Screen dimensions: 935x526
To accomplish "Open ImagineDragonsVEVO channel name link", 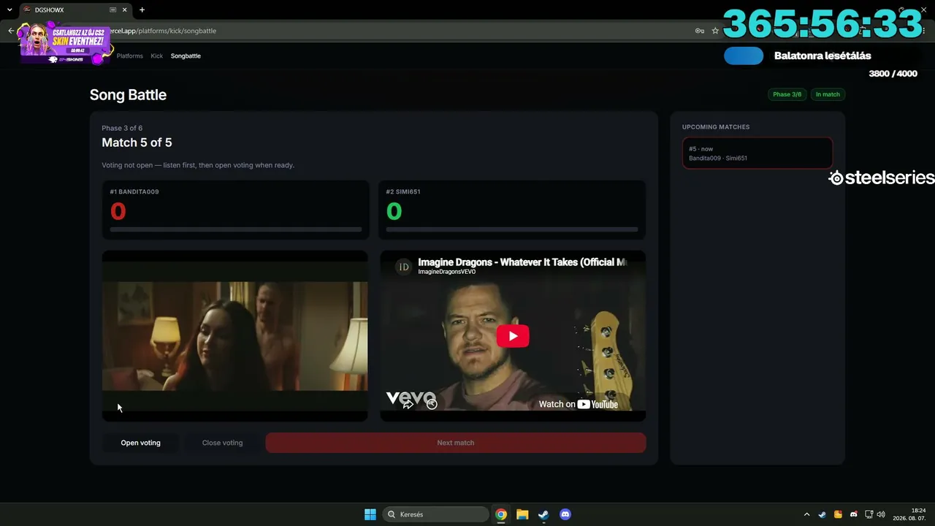I will tap(446, 272).
